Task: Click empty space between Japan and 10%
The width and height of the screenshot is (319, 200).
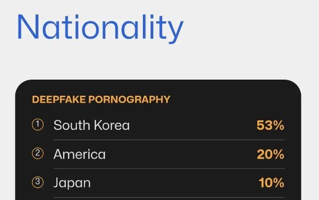Action: tap(176, 183)
